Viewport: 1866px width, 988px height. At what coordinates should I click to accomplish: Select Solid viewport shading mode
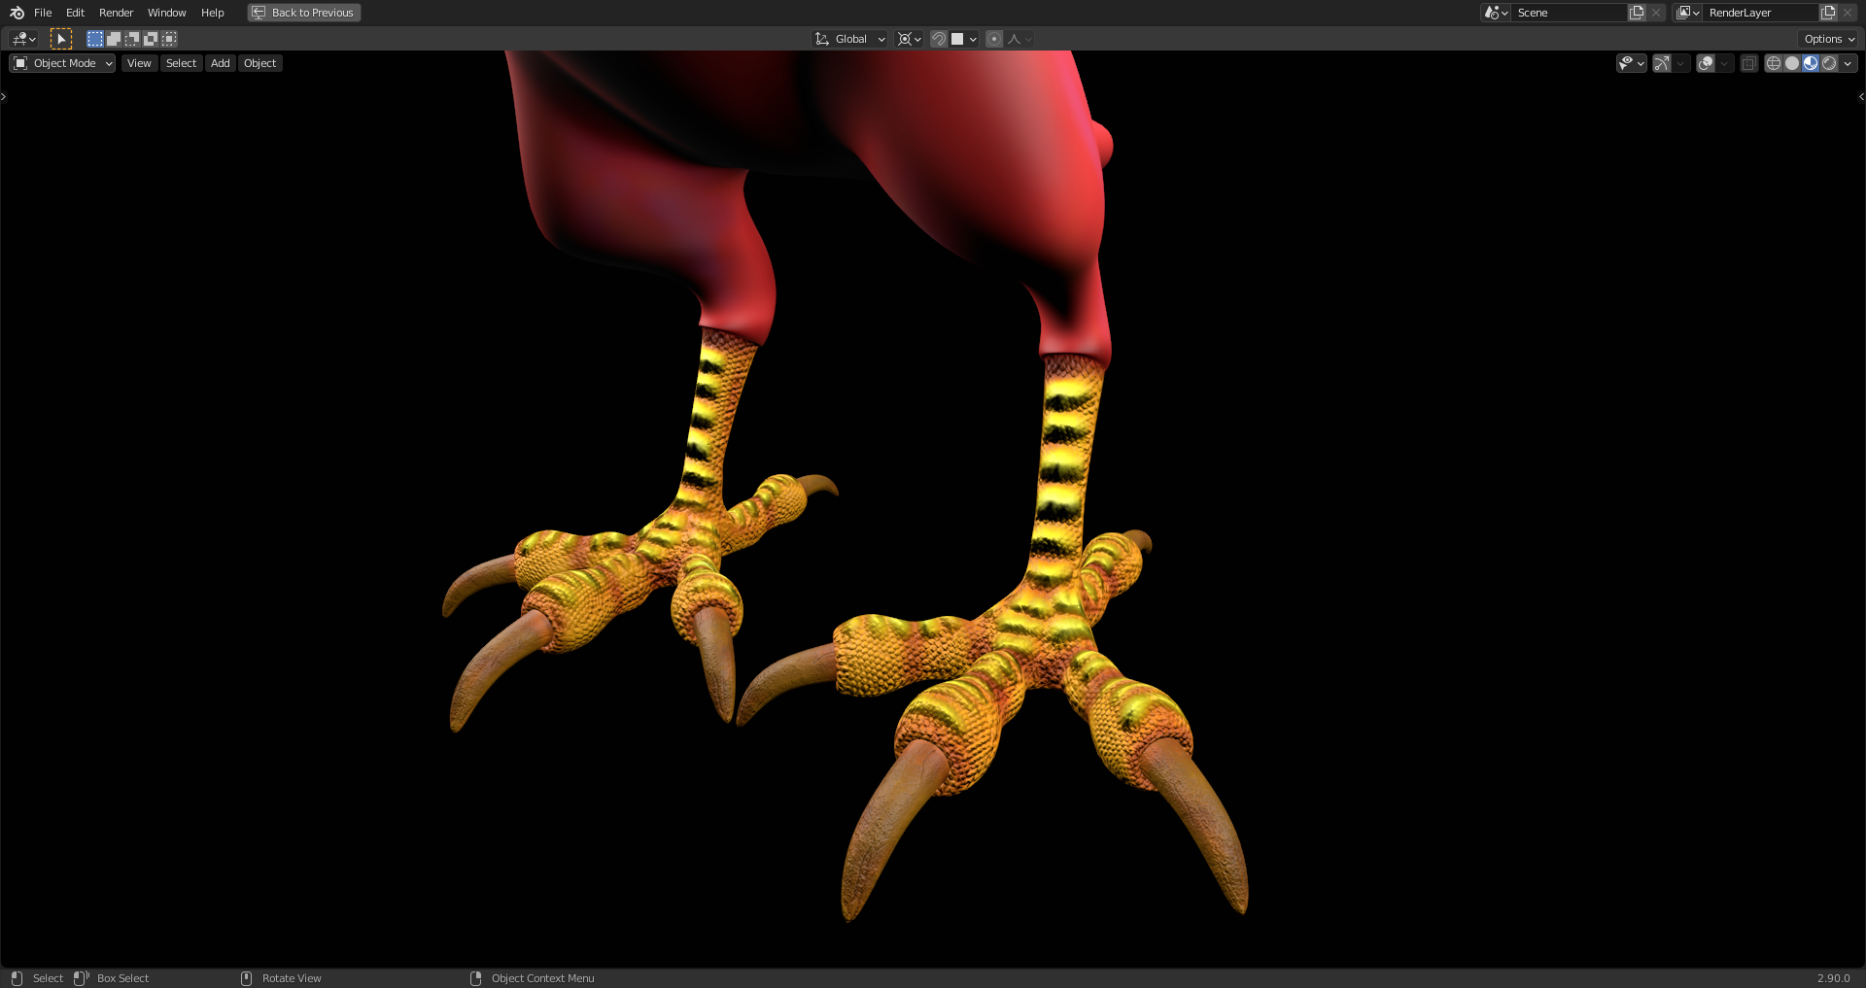[x=1791, y=62]
